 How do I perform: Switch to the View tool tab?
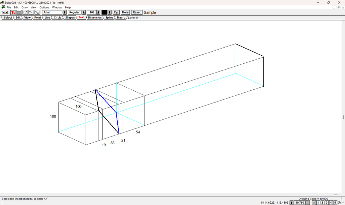(27, 18)
